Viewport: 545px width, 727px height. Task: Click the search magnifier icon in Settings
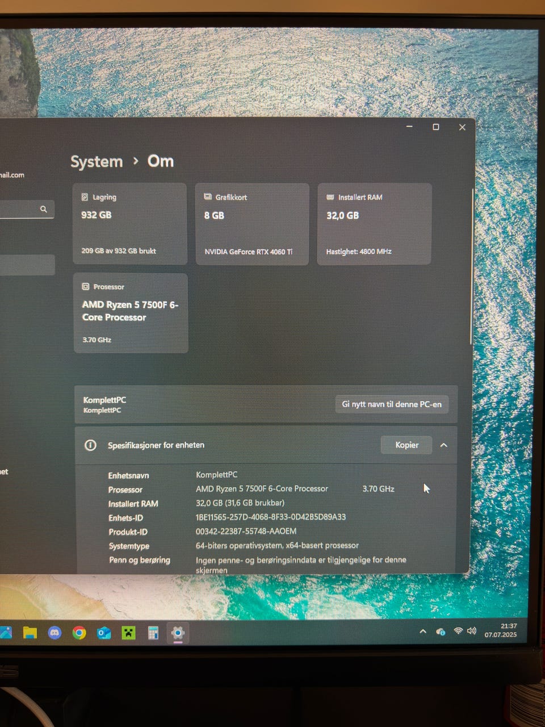coord(44,209)
